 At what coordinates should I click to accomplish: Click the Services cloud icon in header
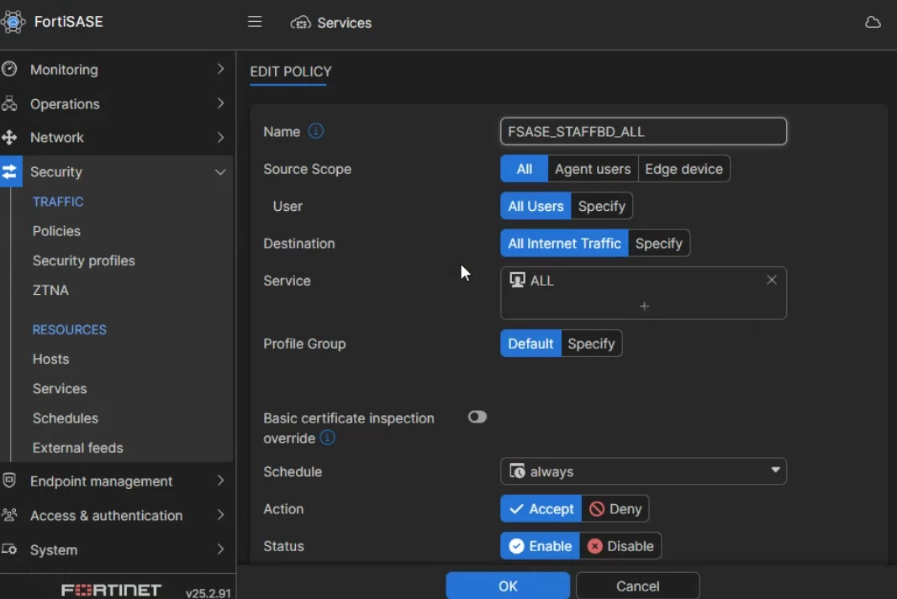[300, 23]
